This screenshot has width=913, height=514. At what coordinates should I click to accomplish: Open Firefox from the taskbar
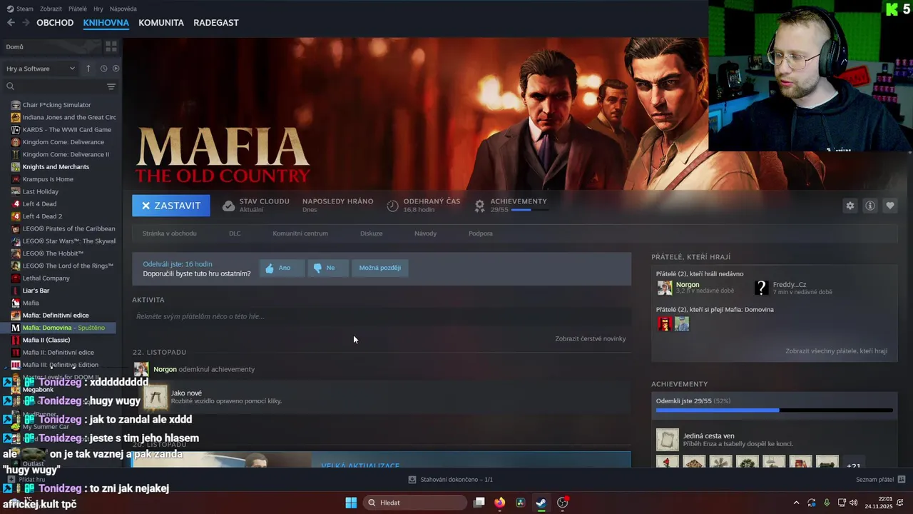[x=499, y=503]
